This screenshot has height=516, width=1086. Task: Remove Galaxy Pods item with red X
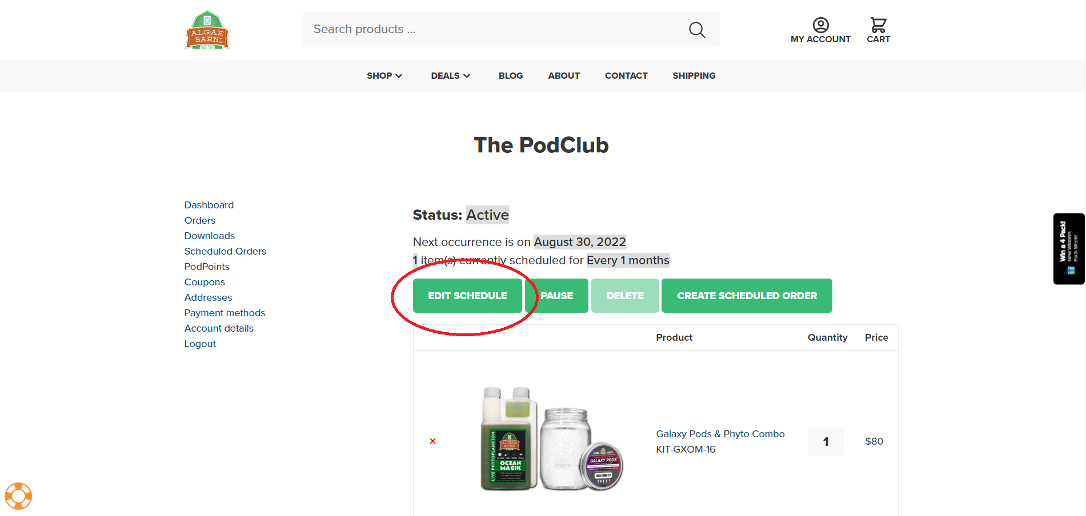(432, 441)
